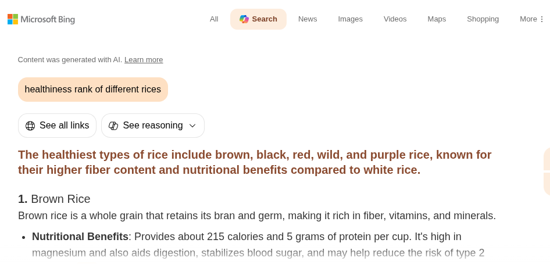This screenshot has height=268, width=550.
Task: Expand the See reasoning chevron
Action: (192, 126)
